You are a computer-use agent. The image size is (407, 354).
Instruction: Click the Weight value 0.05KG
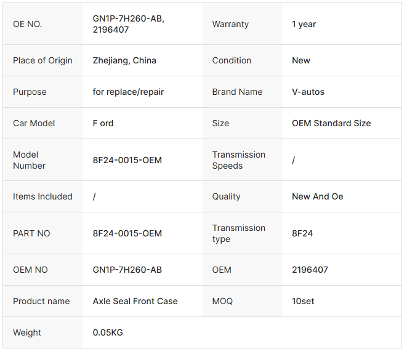click(108, 332)
